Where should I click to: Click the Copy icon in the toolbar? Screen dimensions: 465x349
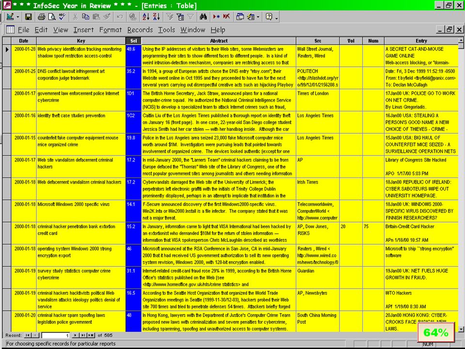pyautogui.click(x=85, y=17)
